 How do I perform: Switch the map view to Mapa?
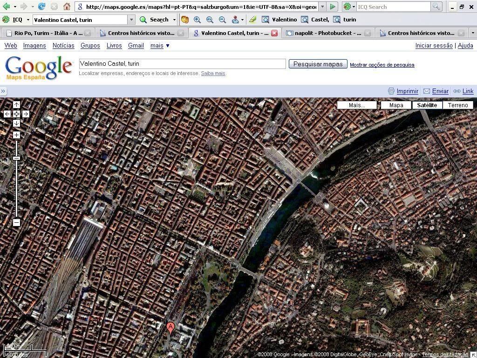(x=396, y=105)
